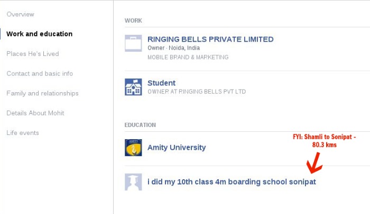Click the Noida, India location text
This screenshot has width=370, height=214.
coord(184,48)
